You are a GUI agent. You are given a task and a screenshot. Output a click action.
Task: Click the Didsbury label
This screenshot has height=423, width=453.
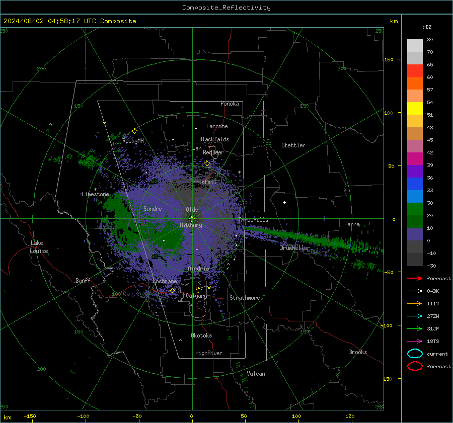click(x=190, y=225)
